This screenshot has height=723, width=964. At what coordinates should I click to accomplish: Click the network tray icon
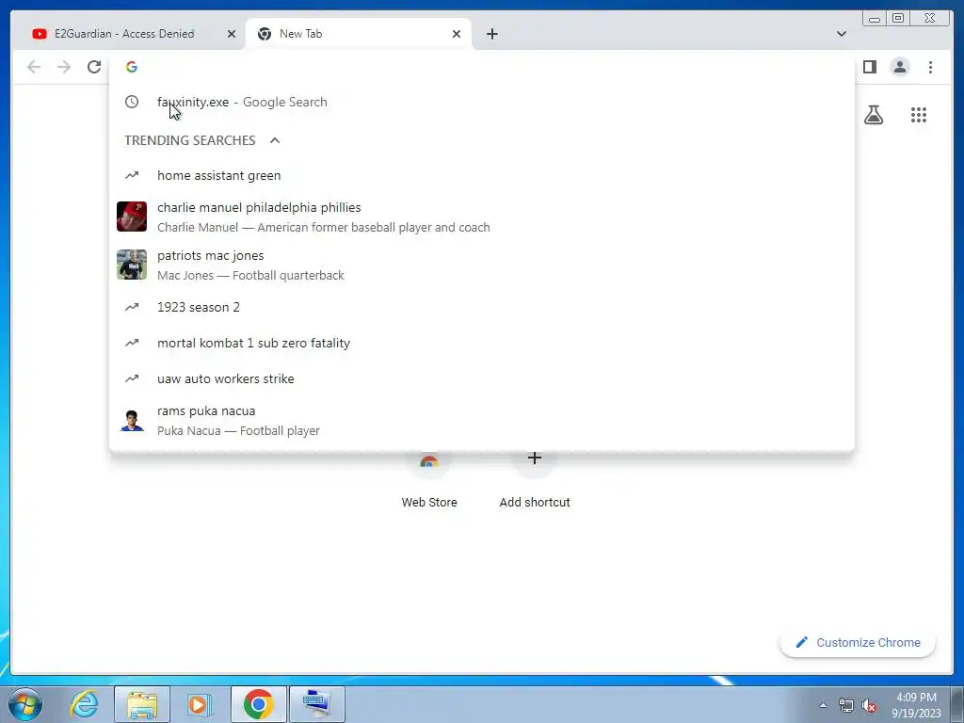pos(846,705)
